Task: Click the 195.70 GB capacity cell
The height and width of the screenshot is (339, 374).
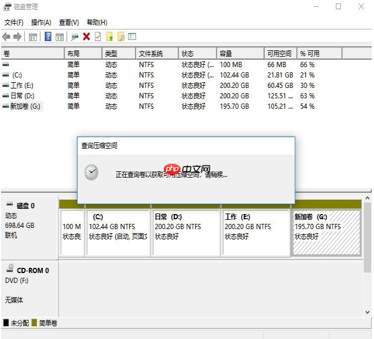Action: click(234, 106)
